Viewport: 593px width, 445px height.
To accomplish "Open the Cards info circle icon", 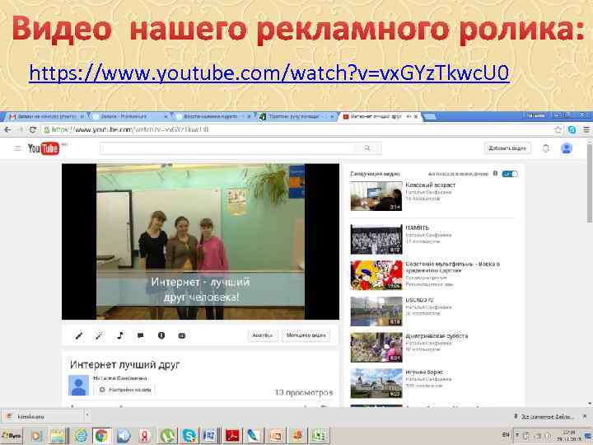I will (161, 335).
